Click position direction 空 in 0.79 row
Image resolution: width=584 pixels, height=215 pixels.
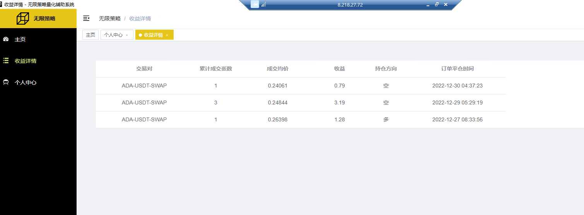pyautogui.click(x=386, y=86)
